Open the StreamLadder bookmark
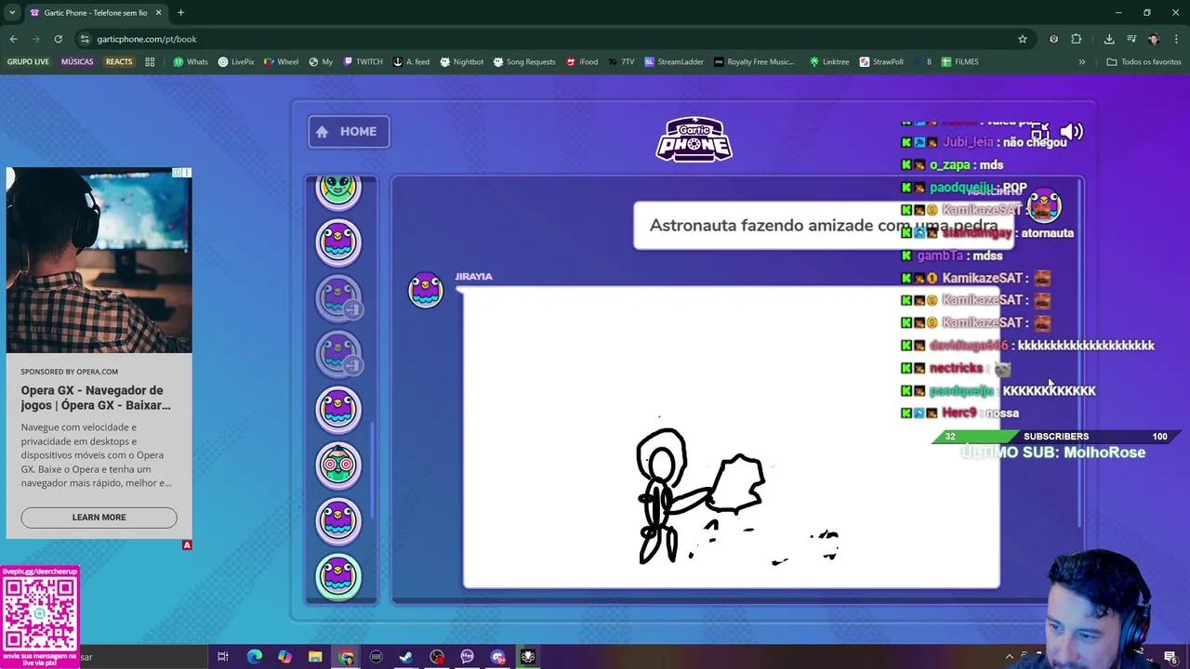This screenshot has width=1190, height=669. tap(674, 62)
